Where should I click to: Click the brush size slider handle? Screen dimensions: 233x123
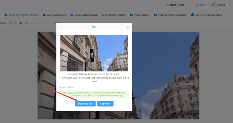click(x=28, y=23)
